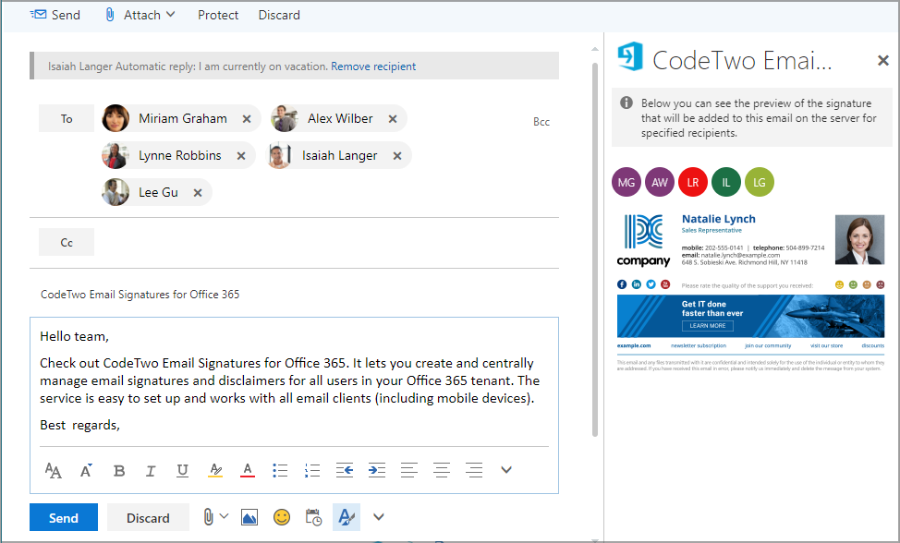
Task: Increase paragraph indent
Action: [x=376, y=471]
